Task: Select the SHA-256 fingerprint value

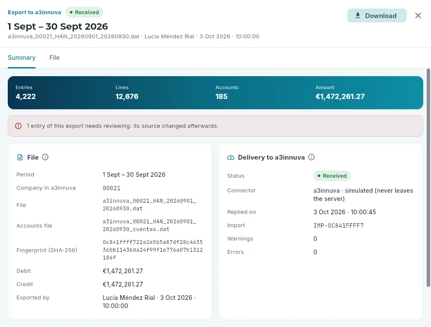Action: click(153, 250)
